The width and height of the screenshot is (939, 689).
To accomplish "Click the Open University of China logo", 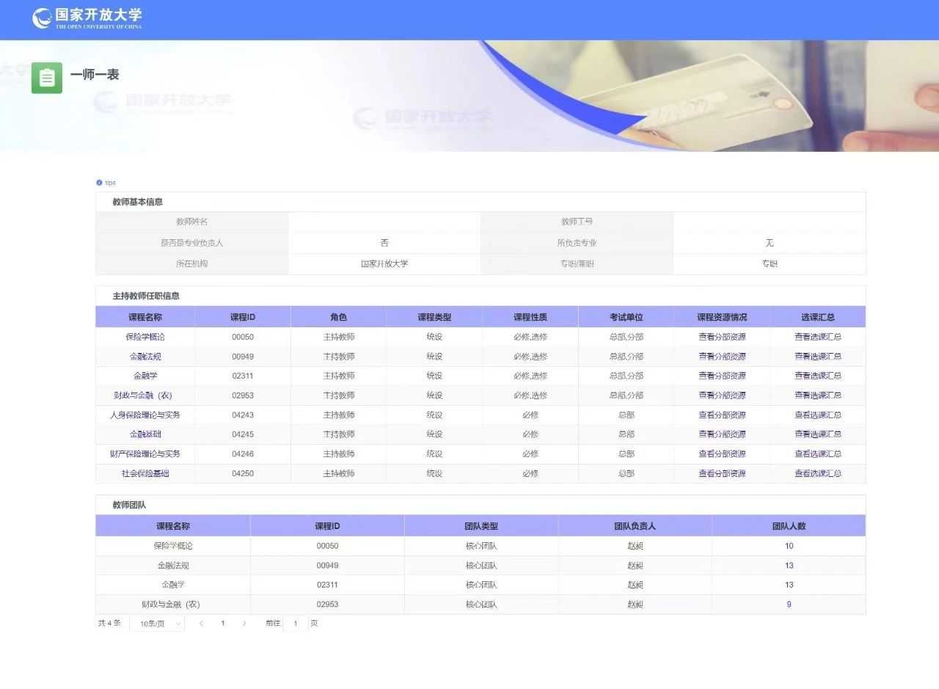I will pyautogui.click(x=87, y=18).
